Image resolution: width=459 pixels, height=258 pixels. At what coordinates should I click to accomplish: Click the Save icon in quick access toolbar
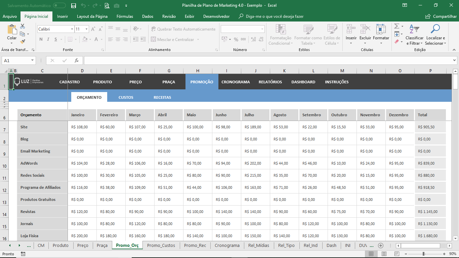74,5
